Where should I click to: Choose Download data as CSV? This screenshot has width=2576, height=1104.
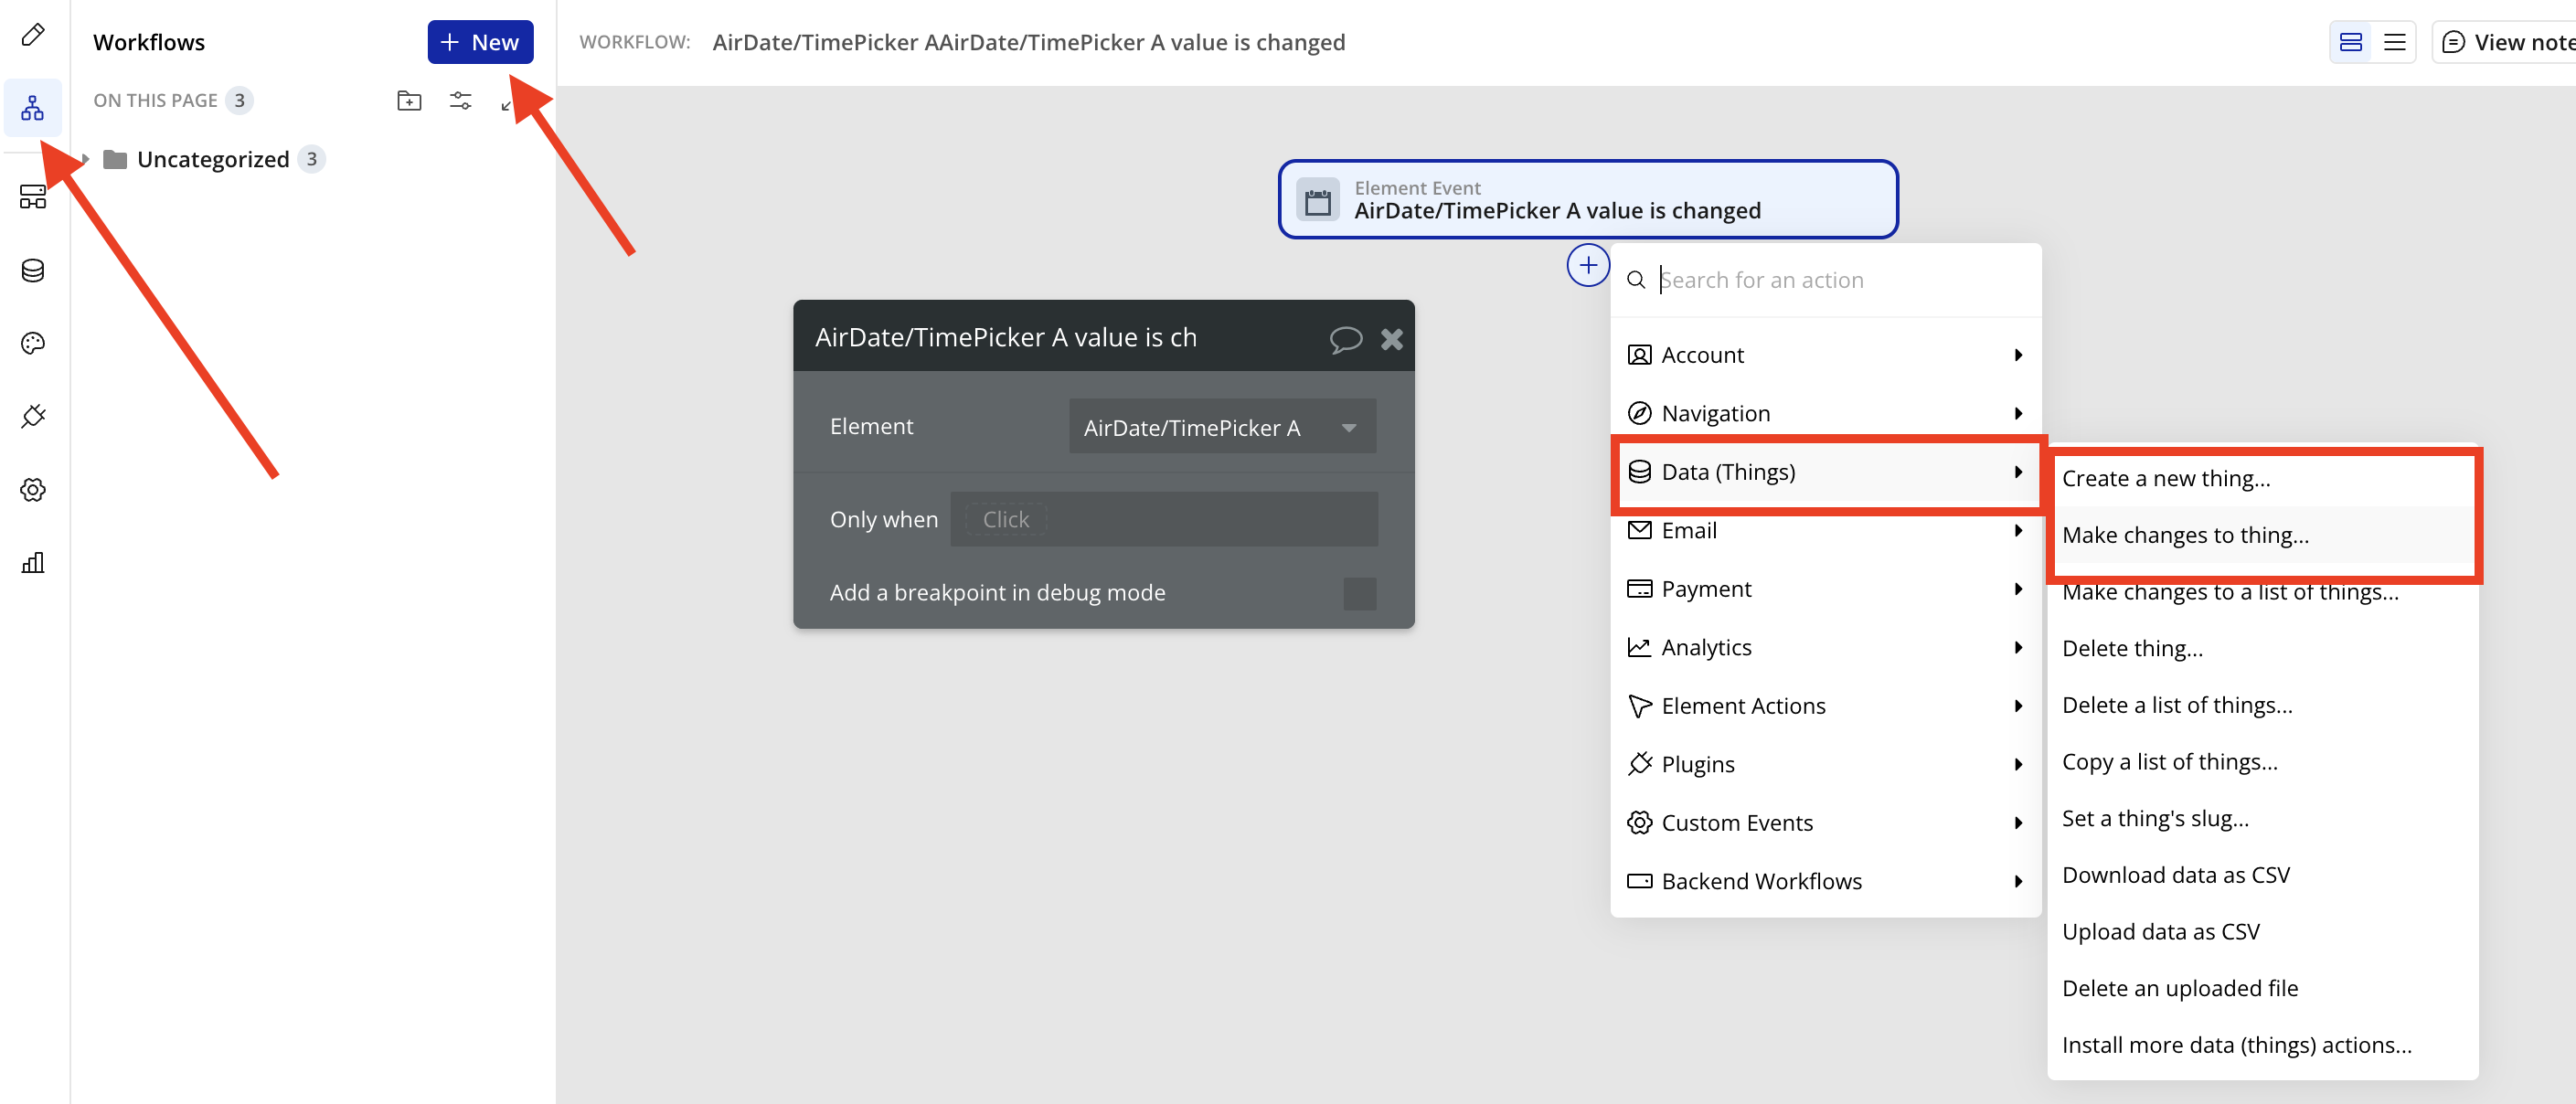[2263, 876]
